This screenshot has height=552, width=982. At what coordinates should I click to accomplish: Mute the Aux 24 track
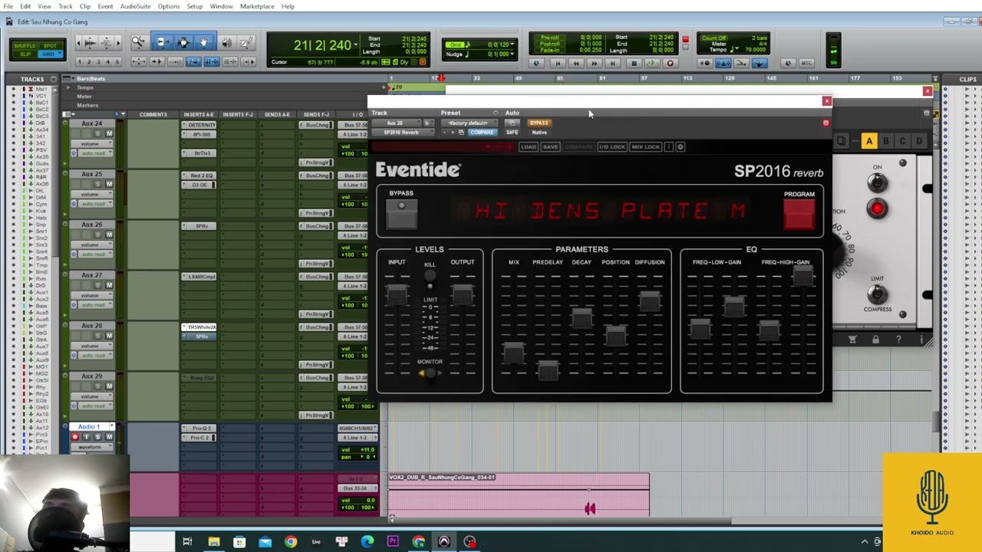pos(109,133)
